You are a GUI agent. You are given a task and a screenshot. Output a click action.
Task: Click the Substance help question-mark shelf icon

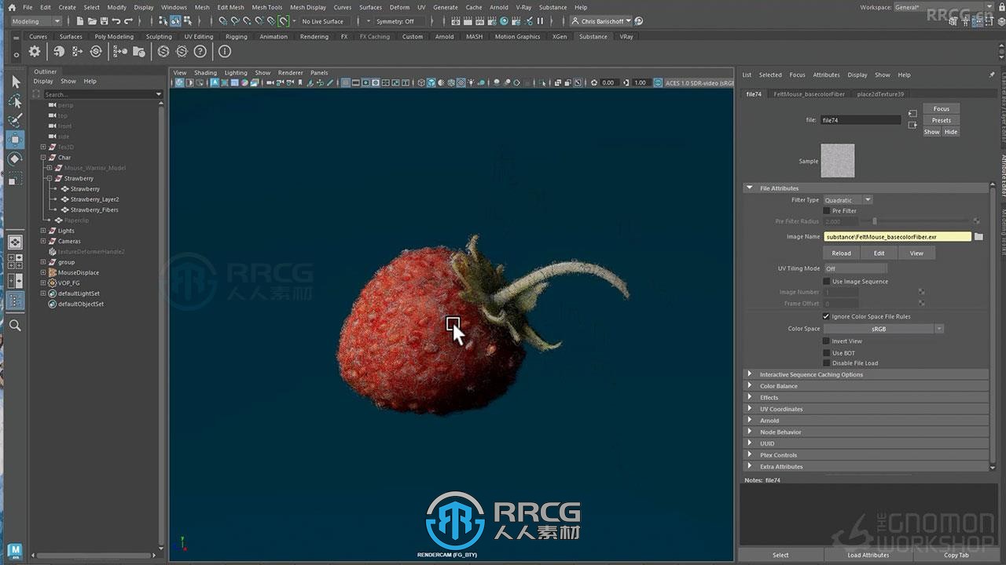tap(200, 52)
